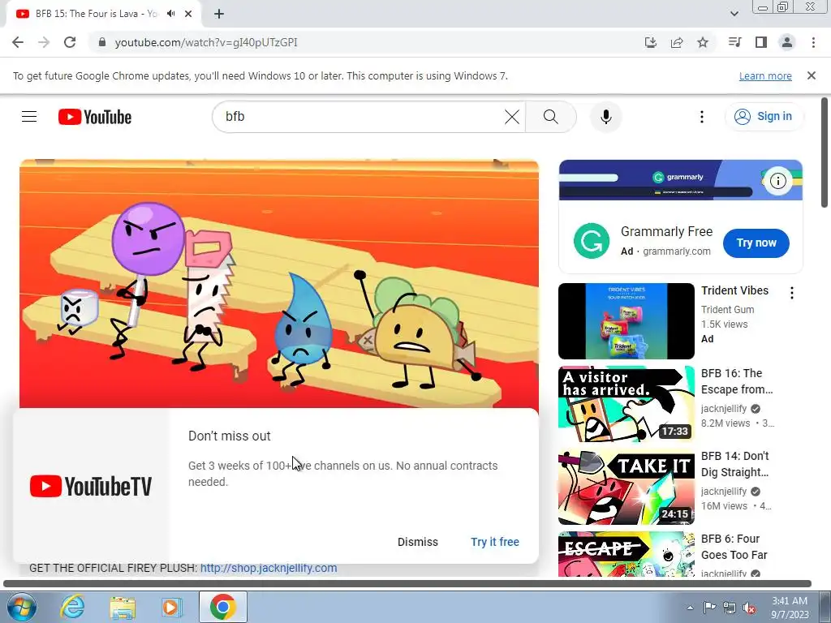The image size is (831, 623).
Task: Open ad info icon on Grammarly banner
Action: pyautogui.click(x=778, y=181)
